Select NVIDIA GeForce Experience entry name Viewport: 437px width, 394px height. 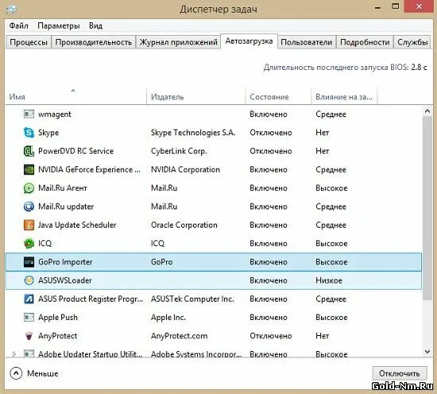point(89,170)
